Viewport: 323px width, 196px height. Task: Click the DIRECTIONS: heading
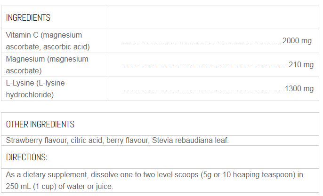pyautogui.click(x=26, y=157)
